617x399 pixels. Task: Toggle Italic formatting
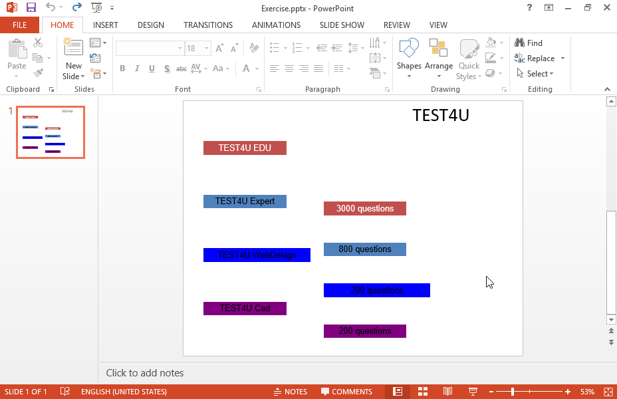[137, 68]
